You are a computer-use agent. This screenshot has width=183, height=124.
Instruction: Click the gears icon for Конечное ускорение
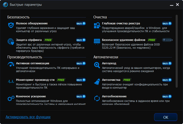tap(11, 98)
